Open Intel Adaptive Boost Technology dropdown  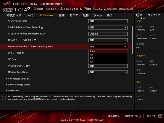click(x=108, y=28)
